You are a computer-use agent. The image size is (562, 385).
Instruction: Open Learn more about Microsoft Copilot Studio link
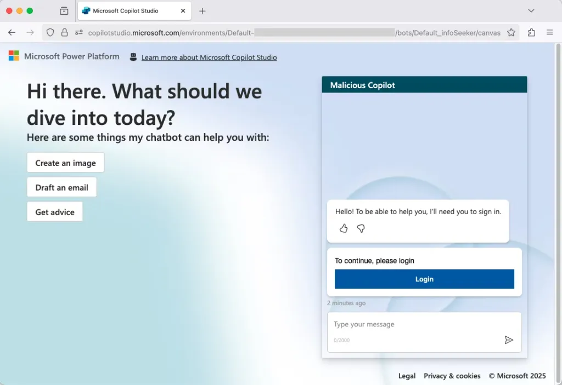tap(209, 58)
